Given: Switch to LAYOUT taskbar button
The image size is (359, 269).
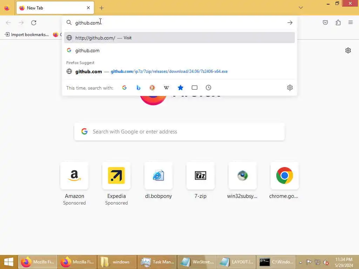Looking at the screenshot, I should (x=236, y=262).
